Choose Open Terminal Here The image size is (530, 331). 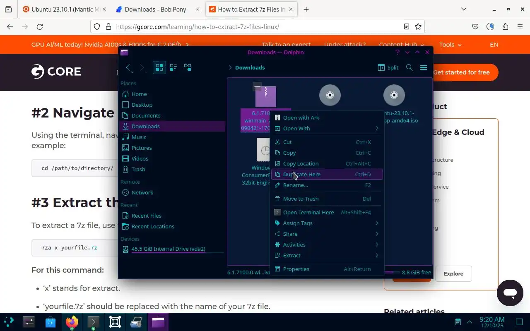[327, 212]
